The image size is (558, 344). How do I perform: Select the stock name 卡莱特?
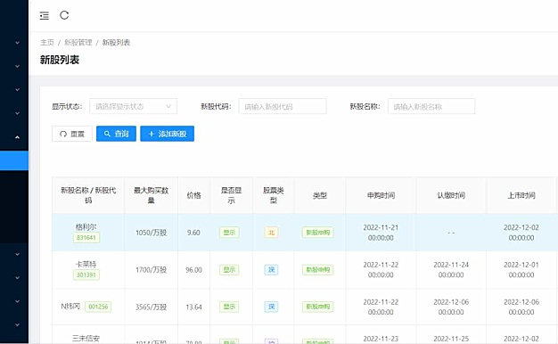click(x=86, y=264)
